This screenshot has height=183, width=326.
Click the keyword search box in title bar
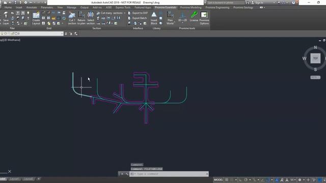(x=226, y=3)
